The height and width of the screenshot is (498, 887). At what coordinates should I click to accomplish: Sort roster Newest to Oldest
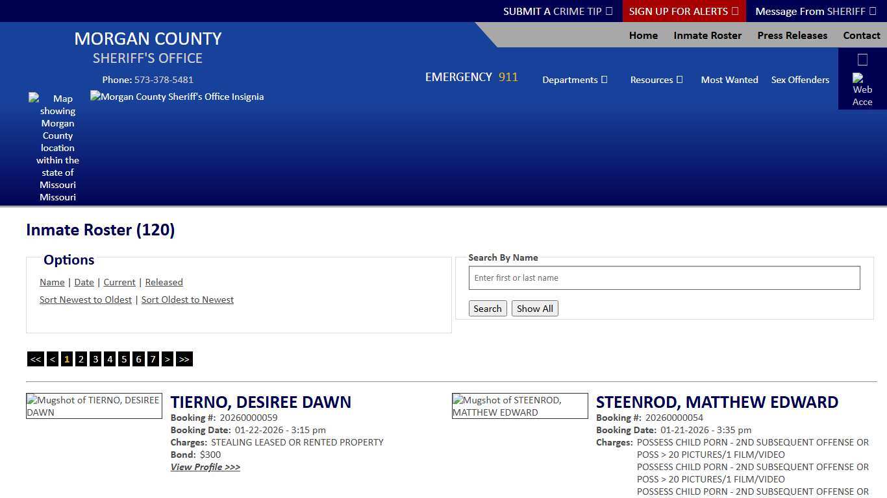(85, 299)
